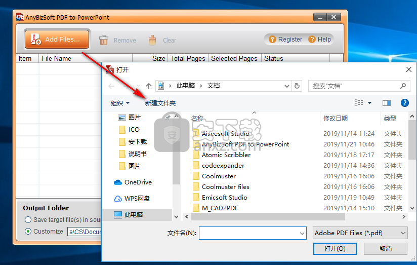Select the Coolmuster files folder

tap(226, 187)
